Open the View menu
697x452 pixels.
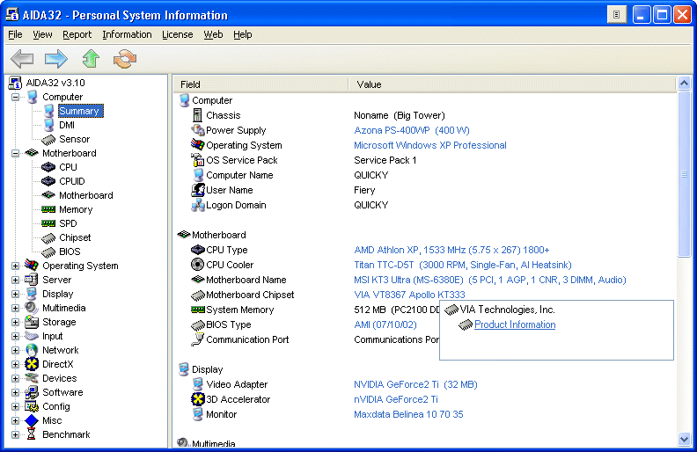click(x=42, y=34)
